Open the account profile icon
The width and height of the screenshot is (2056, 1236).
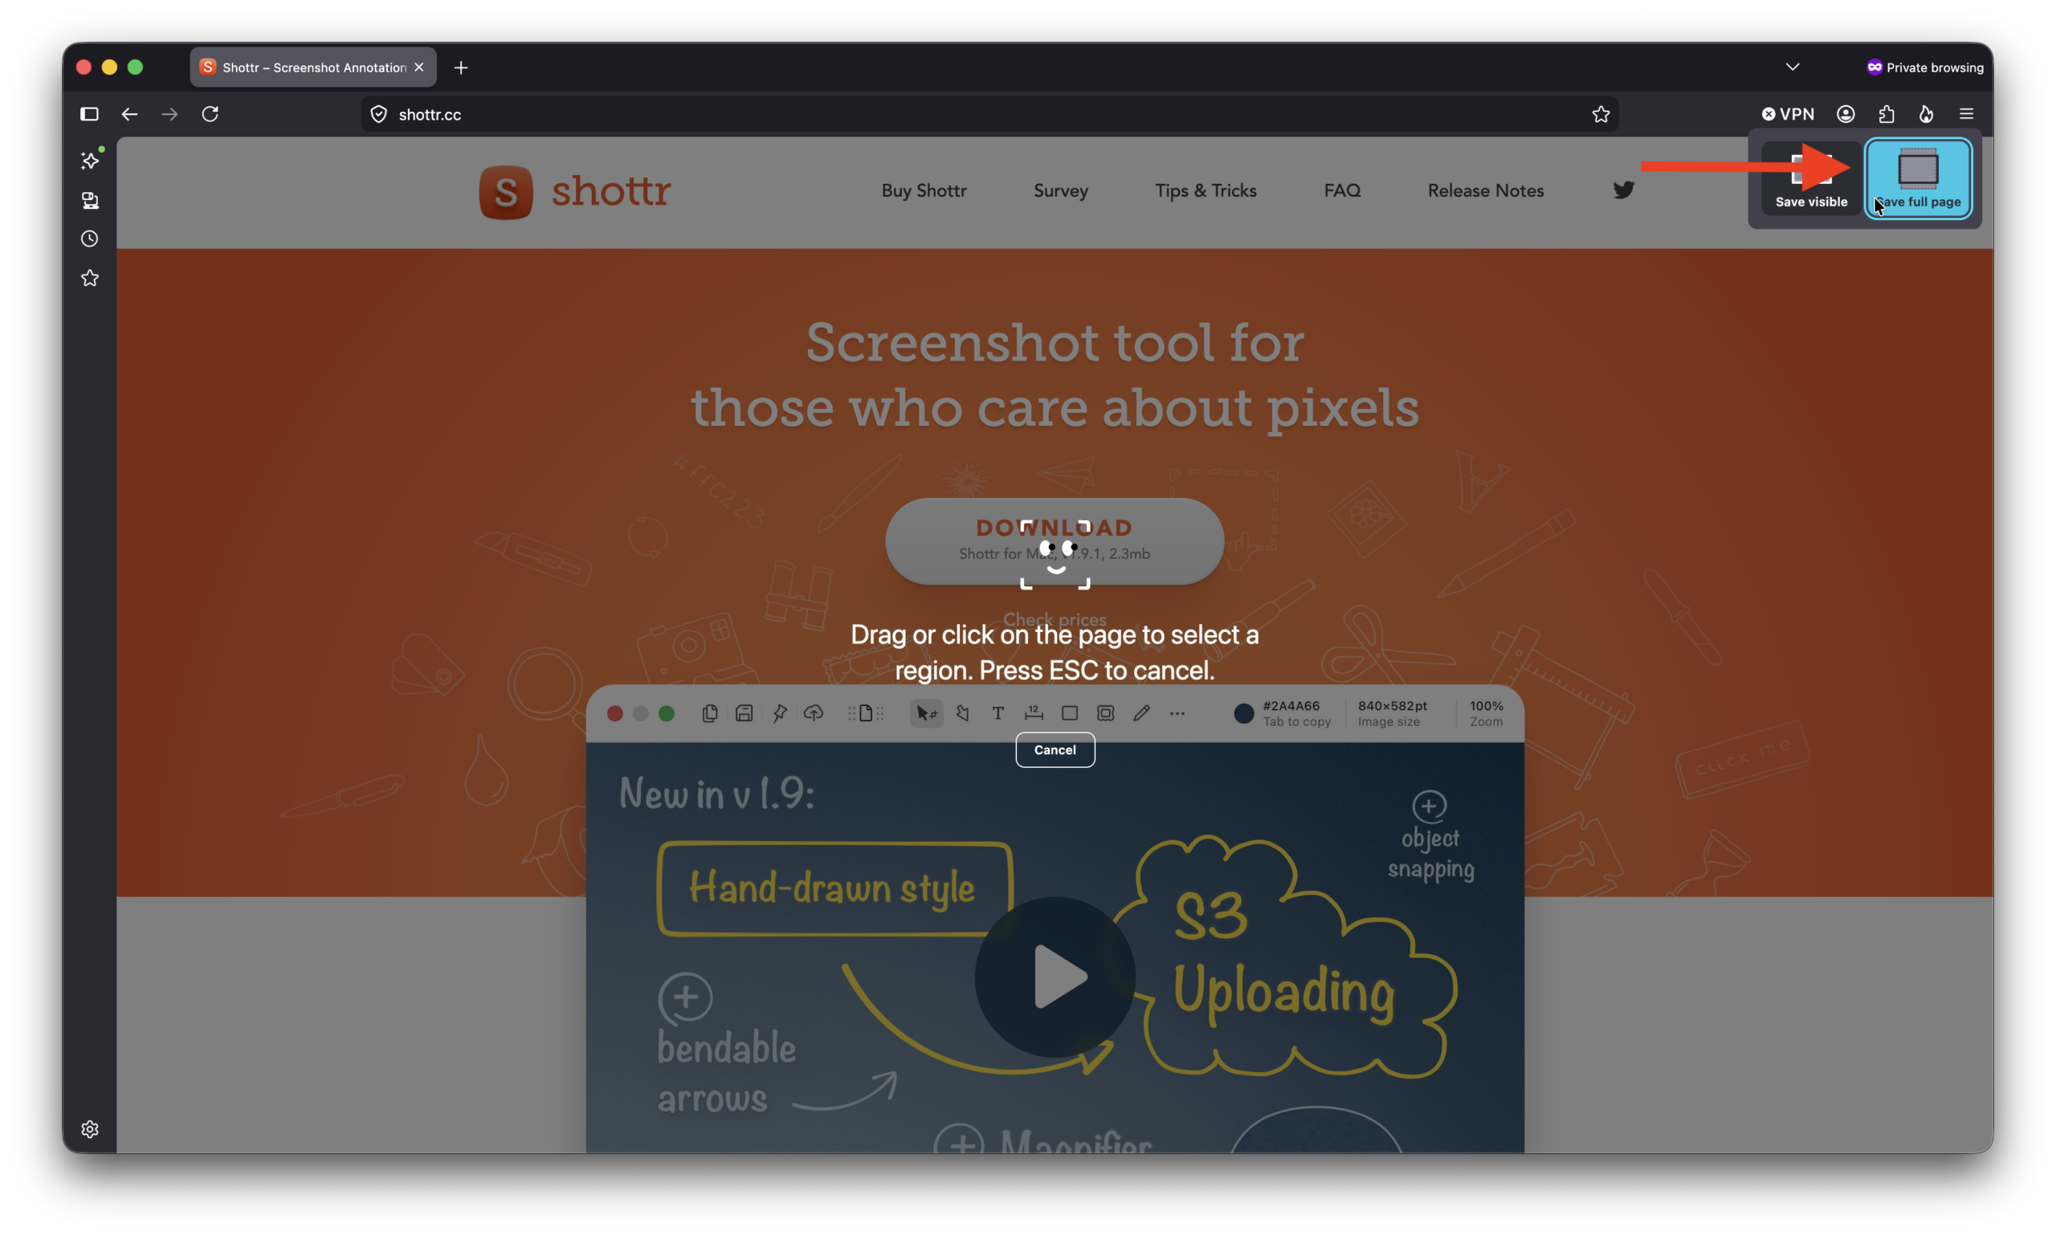1845,114
